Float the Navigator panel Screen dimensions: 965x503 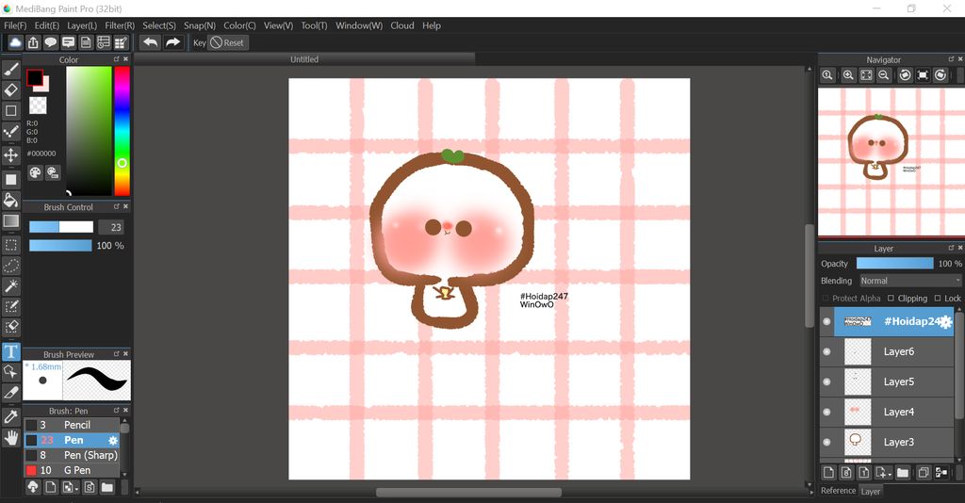(951, 59)
